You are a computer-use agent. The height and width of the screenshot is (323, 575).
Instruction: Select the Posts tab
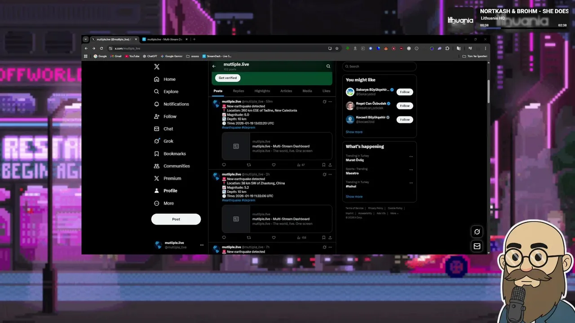[x=218, y=91]
